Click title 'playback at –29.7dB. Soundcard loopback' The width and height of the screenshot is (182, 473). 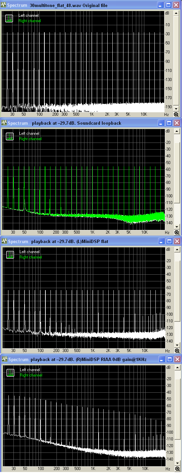pos(76,123)
